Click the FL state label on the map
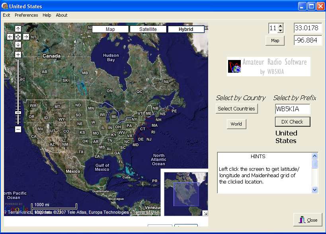The height and width of the screenshot is (234, 326). click(121, 162)
